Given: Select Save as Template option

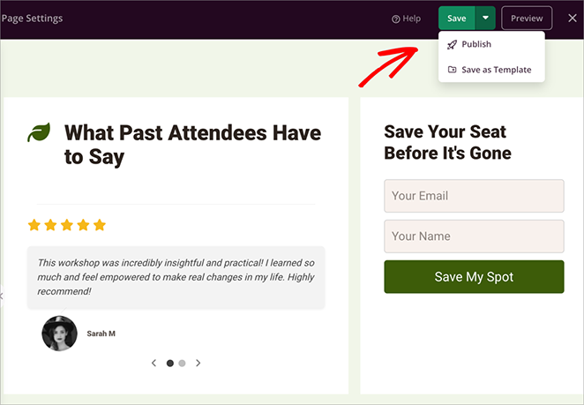Looking at the screenshot, I should 496,70.
